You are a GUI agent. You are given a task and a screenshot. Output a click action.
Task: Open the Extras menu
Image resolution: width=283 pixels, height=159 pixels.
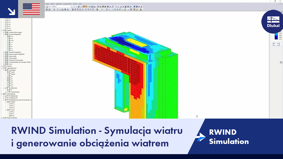tap(47, 4)
